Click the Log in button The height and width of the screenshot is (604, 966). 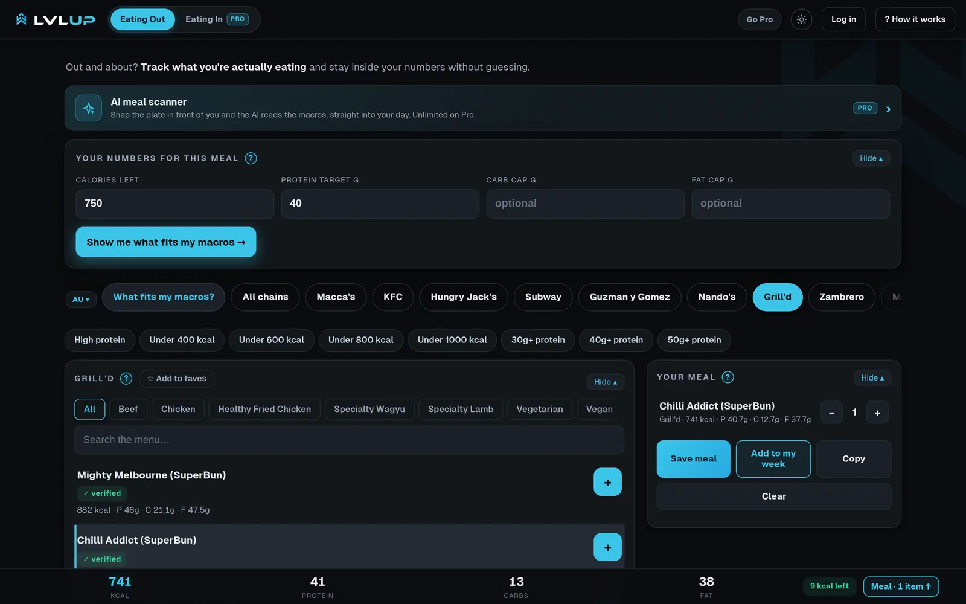(843, 19)
